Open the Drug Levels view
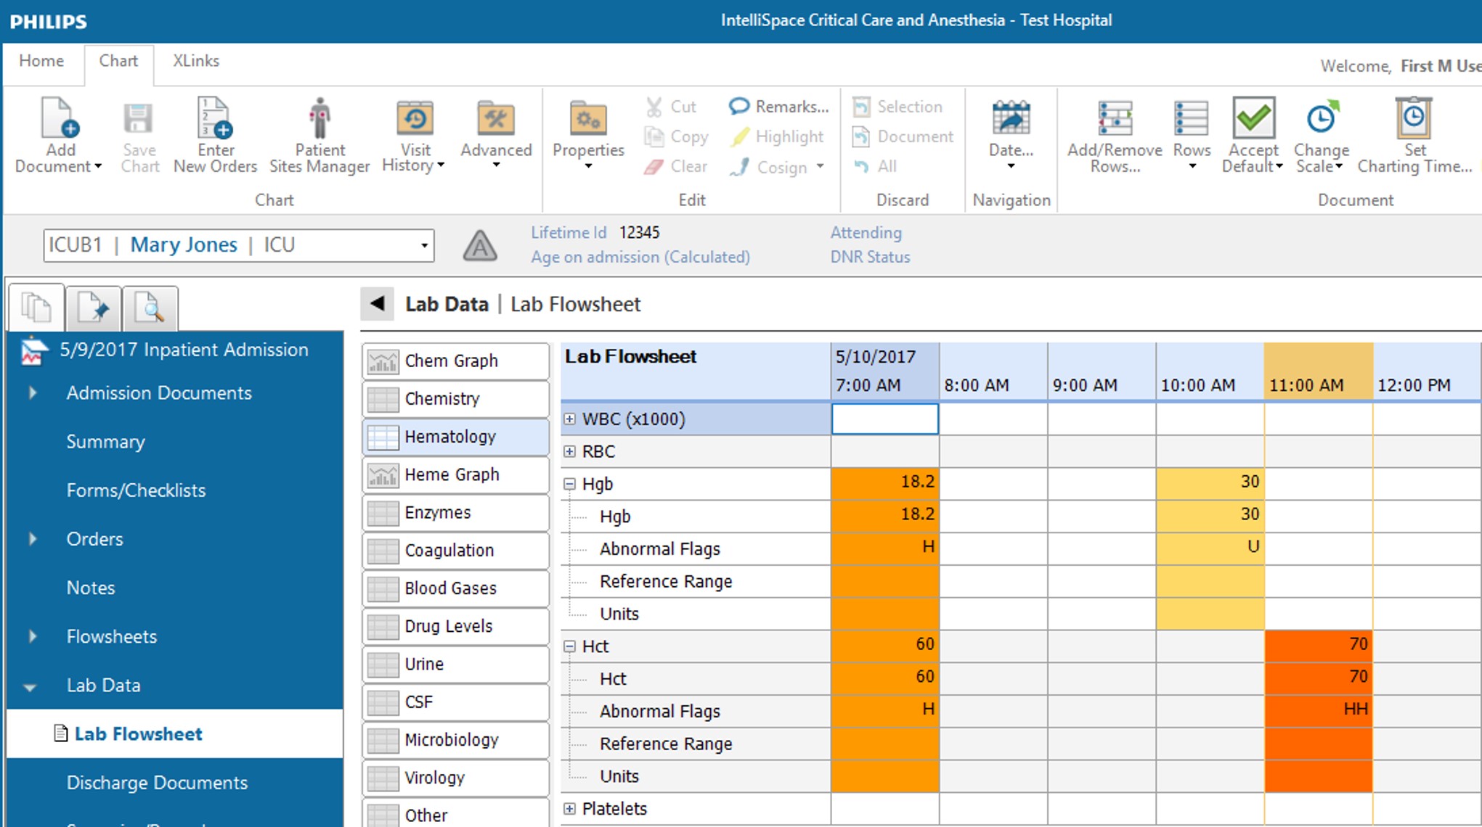Image resolution: width=1482 pixels, height=827 pixels. (x=455, y=626)
